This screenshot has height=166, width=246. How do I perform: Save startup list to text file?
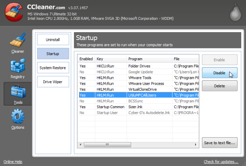[x=220, y=143]
